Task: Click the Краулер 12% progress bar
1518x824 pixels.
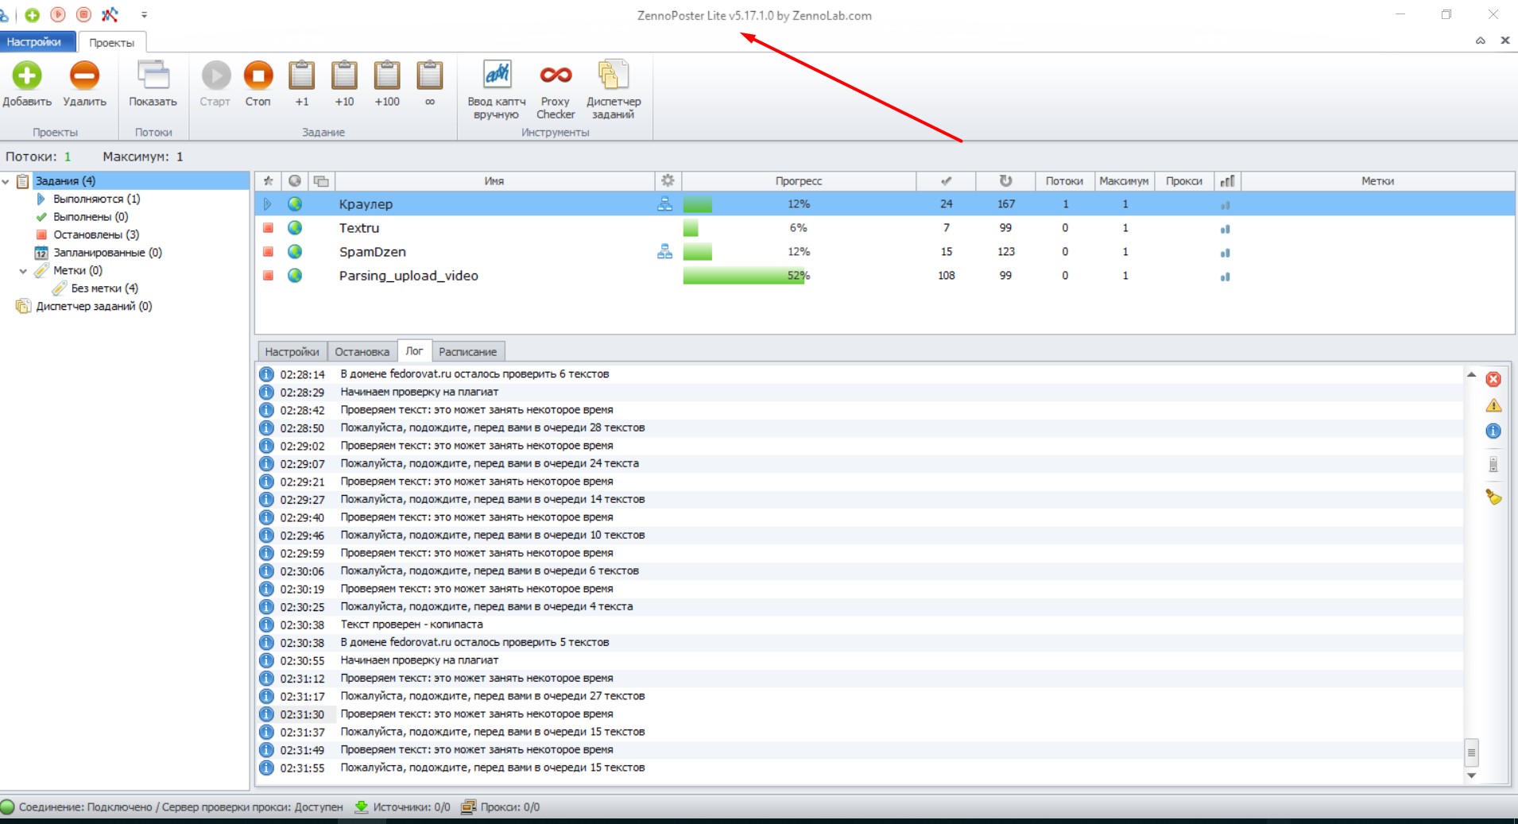Action: 799,204
